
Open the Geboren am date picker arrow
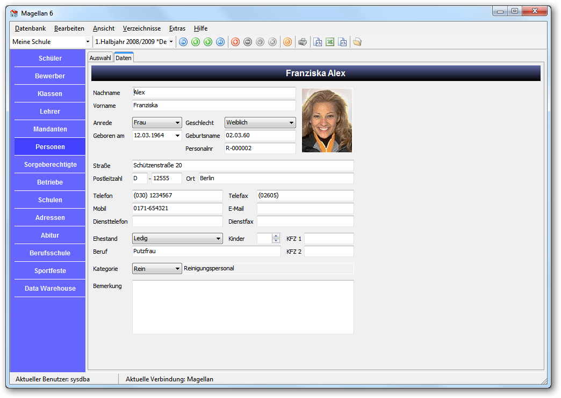(177, 136)
